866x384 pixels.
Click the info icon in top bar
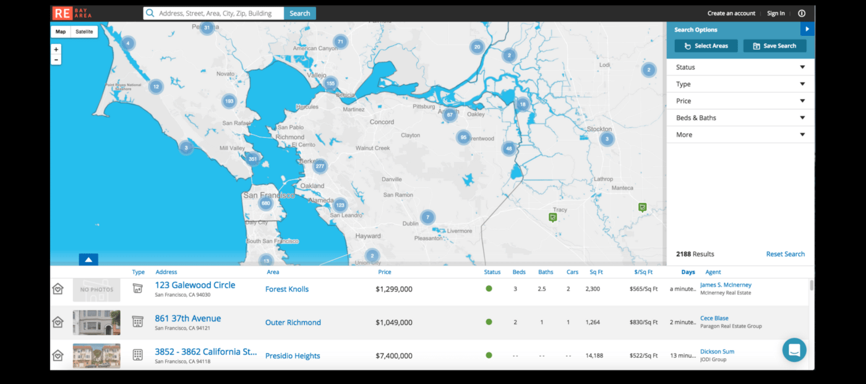click(x=802, y=13)
